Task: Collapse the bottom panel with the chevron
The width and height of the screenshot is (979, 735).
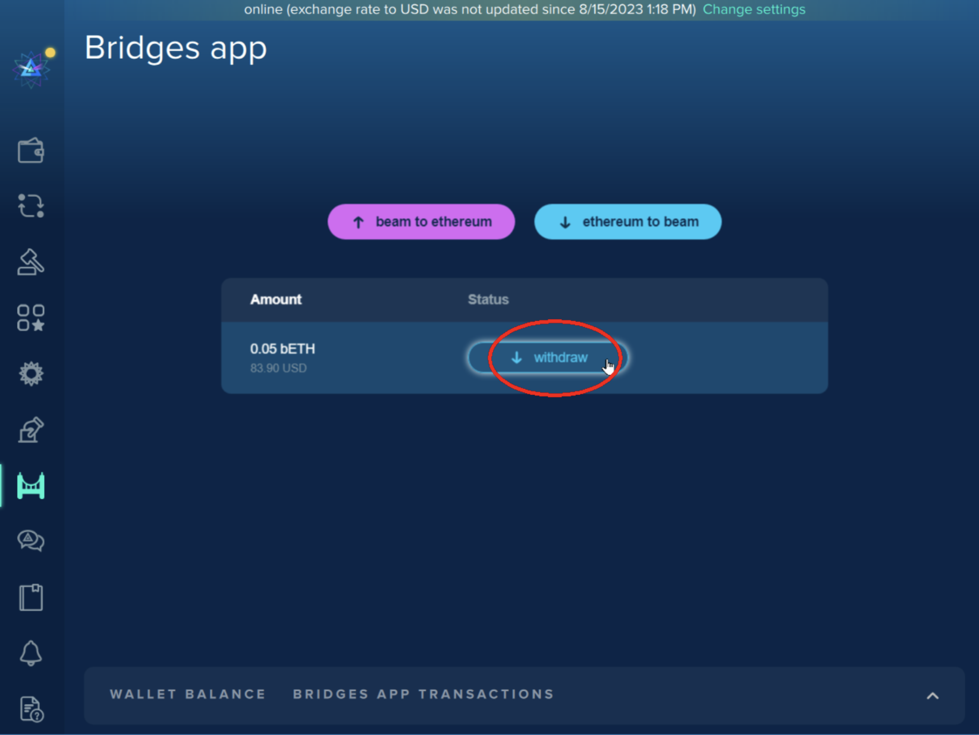Action: 931,694
